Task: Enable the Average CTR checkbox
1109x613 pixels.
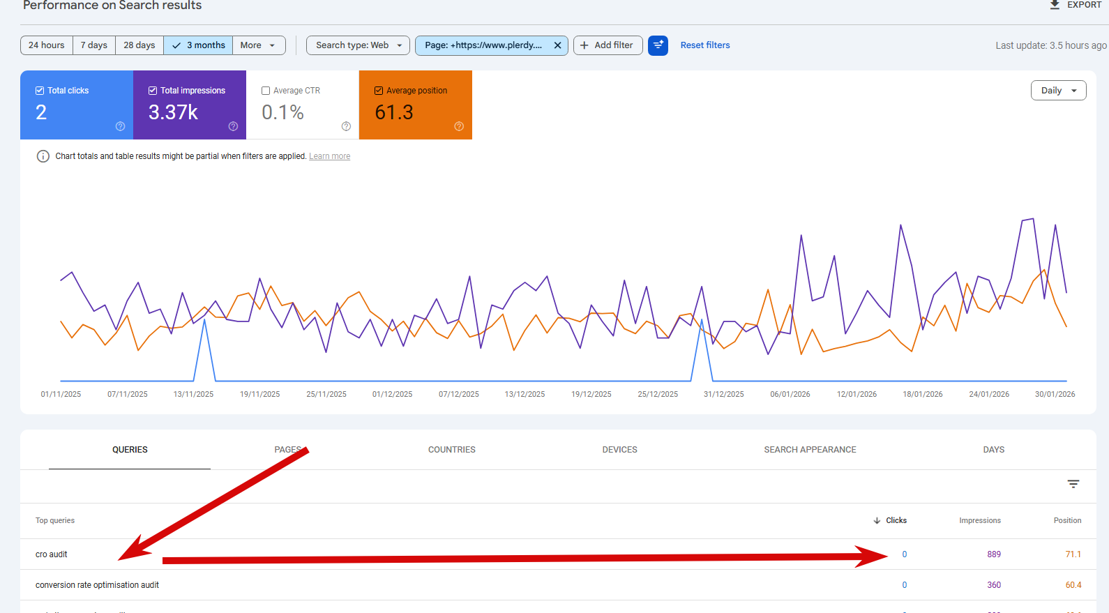Action: pos(266,91)
